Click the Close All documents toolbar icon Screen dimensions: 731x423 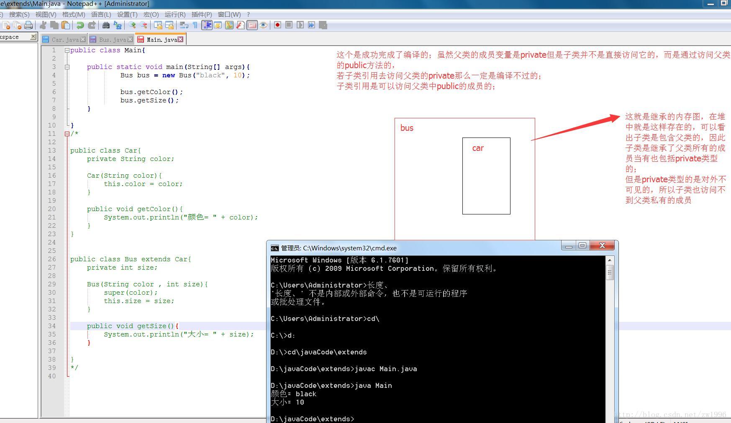coord(17,25)
